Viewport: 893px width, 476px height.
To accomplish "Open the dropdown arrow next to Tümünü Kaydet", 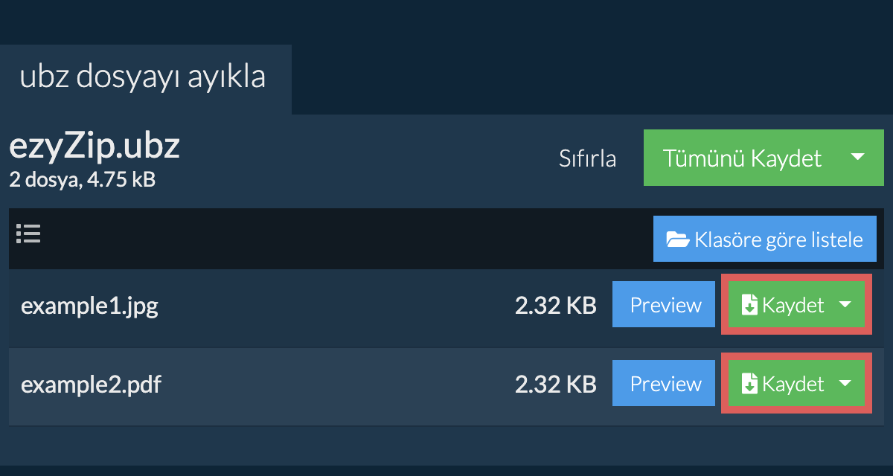I will pos(857,158).
